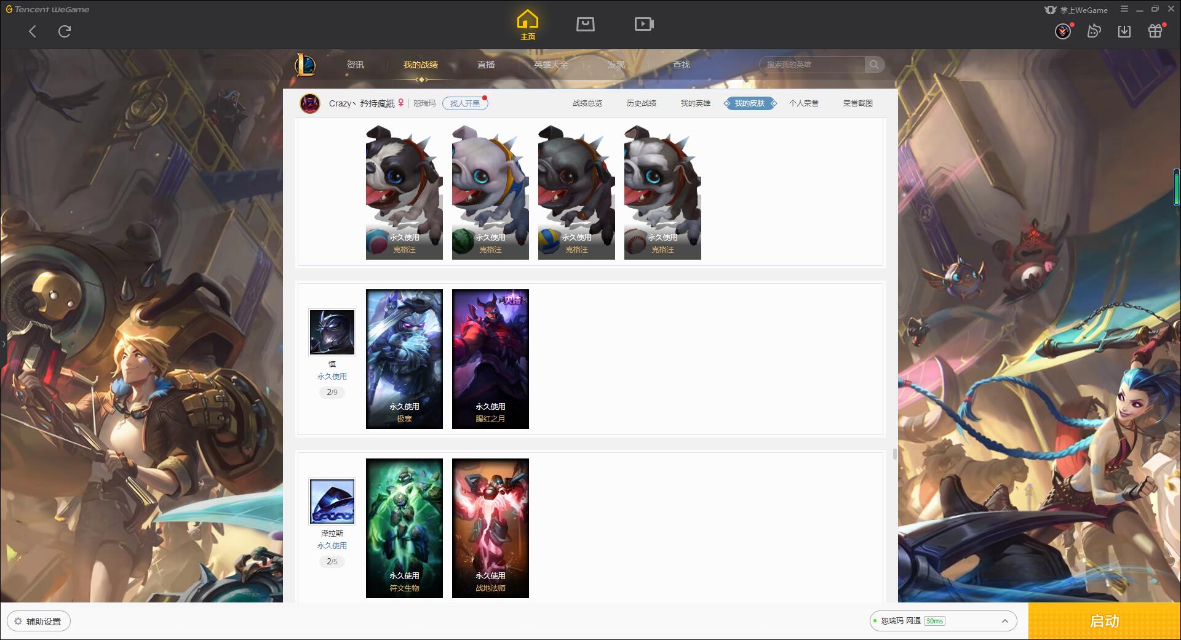Image resolution: width=1181 pixels, height=640 pixels.
Task: Click the user avatar icon in title bar
Action: [1063, 31]
